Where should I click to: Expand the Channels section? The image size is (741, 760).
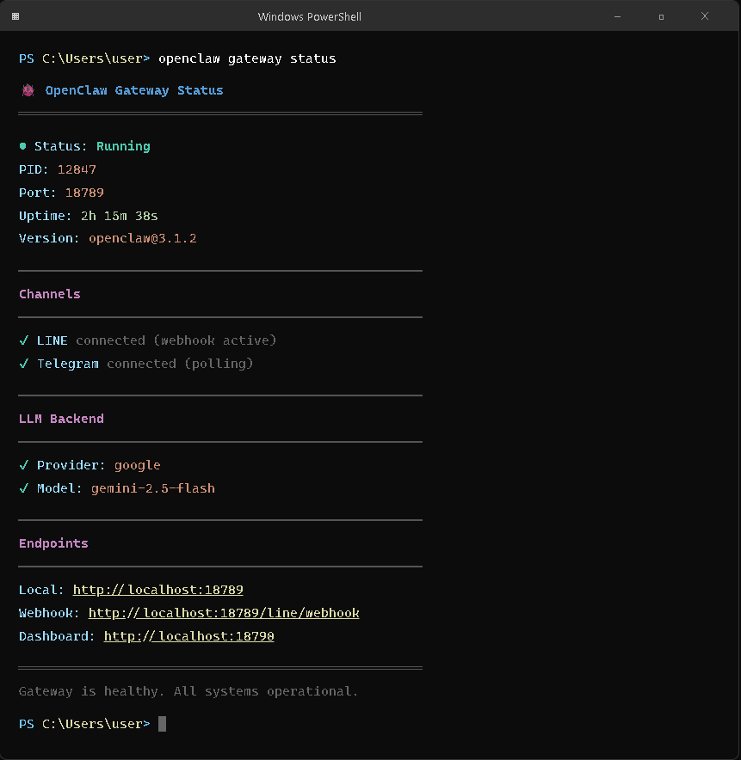49,293
